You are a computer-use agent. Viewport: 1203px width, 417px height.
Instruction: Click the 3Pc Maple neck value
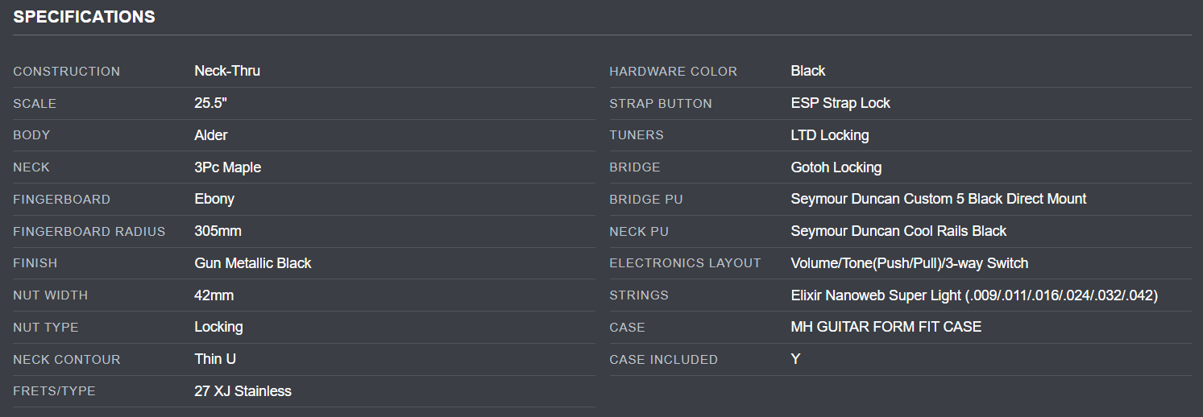[x=228, y=167]
